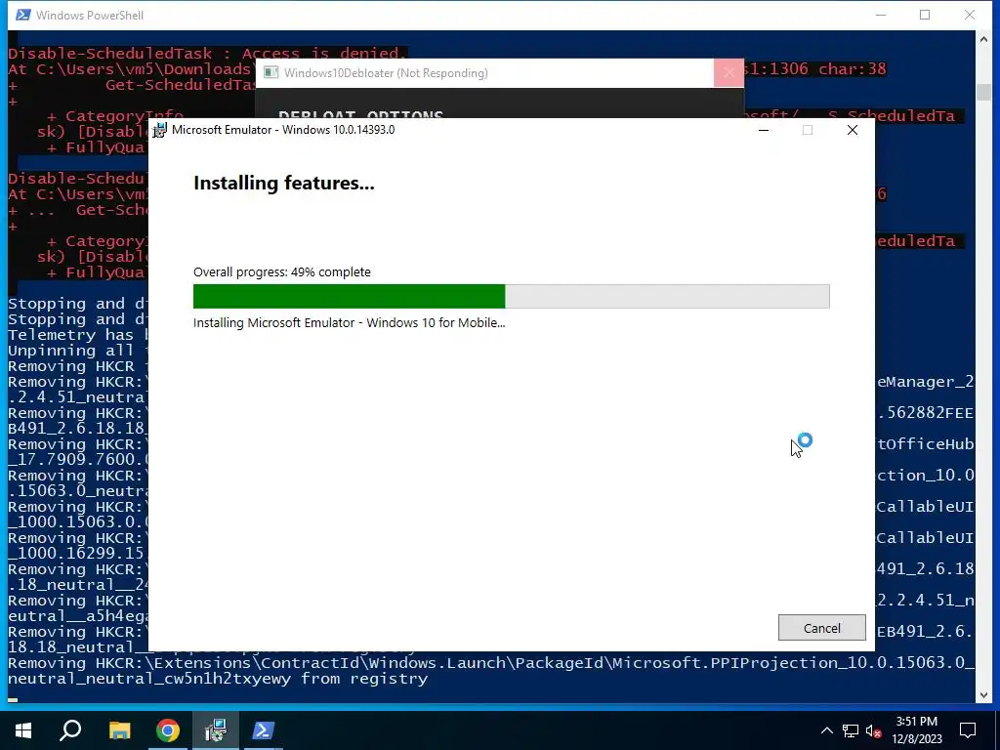Open the notifications action center
The width and height of the screenshot is (1000, 750).
[968, 730]
